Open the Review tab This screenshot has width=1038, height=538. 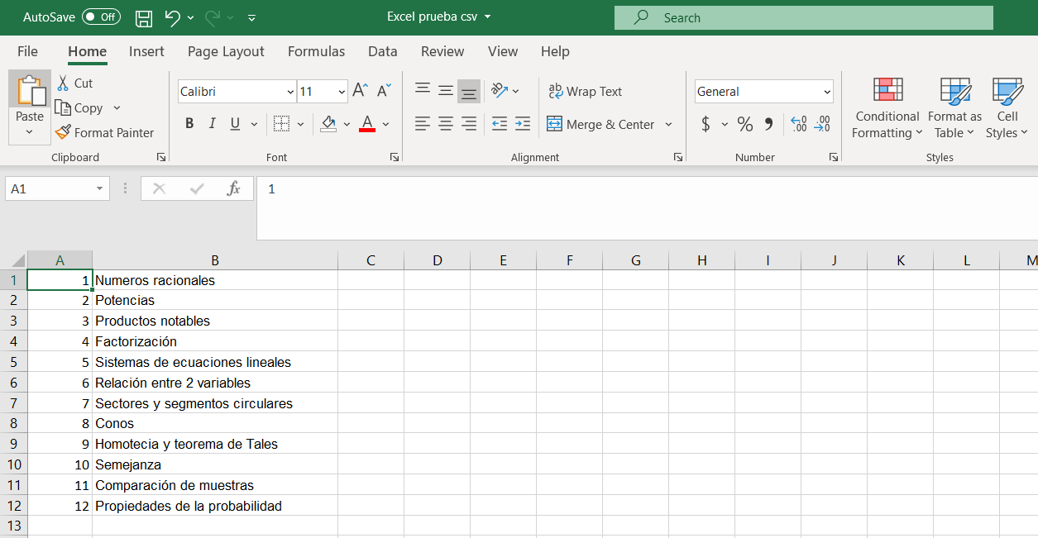442,51
